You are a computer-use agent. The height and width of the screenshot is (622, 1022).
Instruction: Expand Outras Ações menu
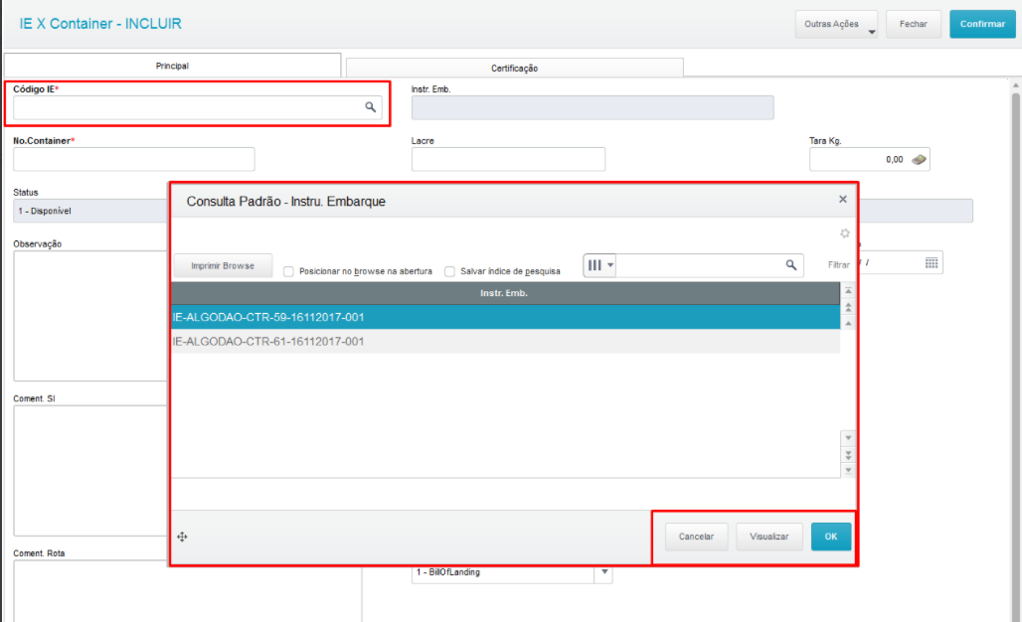click(x=836, y=24)
